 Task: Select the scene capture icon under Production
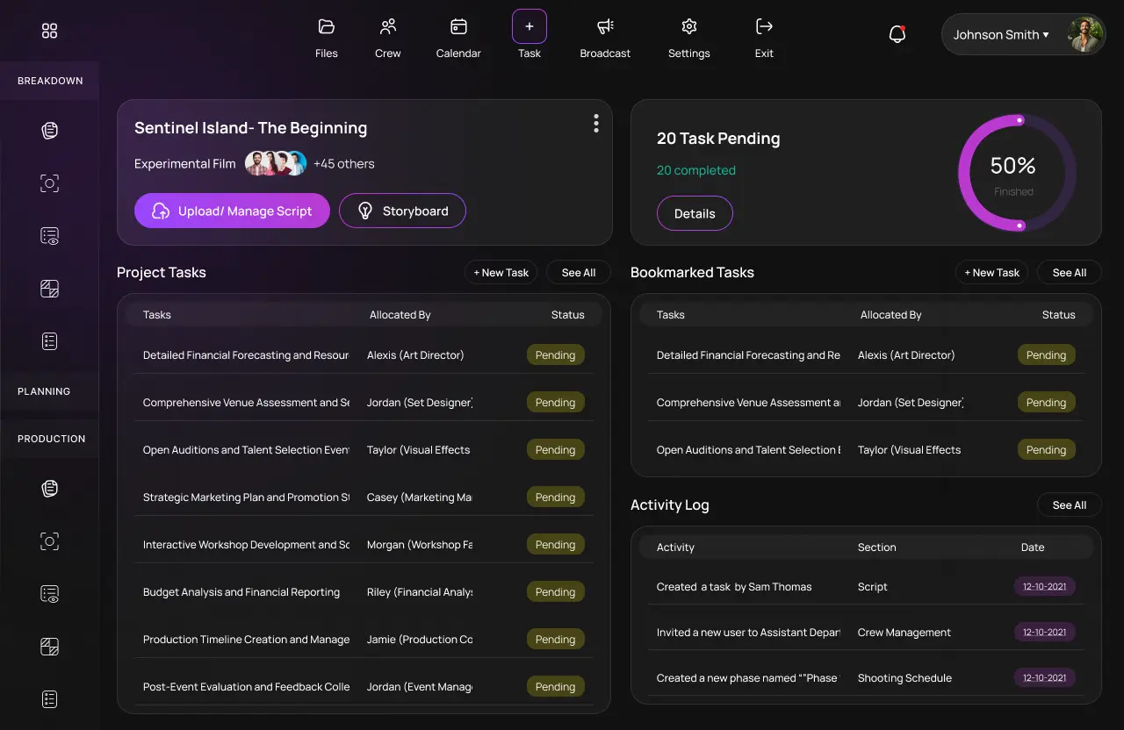49,540
